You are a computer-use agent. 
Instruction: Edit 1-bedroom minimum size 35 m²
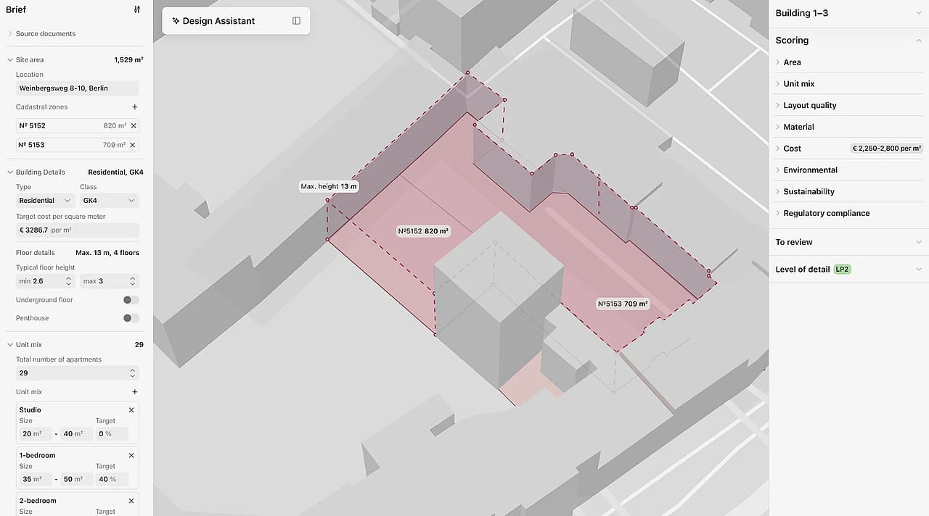[35, 480]
